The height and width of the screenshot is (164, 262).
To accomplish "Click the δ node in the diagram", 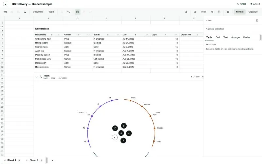I will [123, 140].
